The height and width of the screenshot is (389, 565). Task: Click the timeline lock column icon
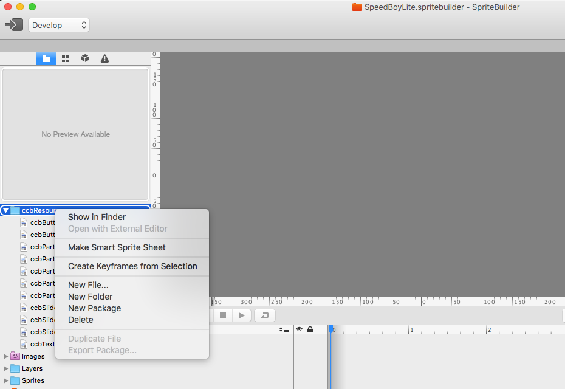click(310, 329)
